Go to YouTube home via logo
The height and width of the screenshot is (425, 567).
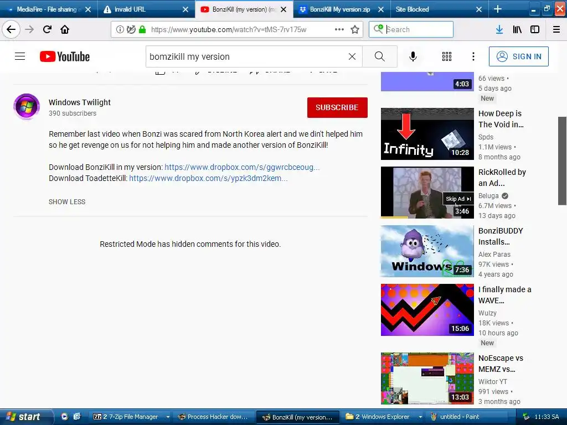click(x=65, y=56)
